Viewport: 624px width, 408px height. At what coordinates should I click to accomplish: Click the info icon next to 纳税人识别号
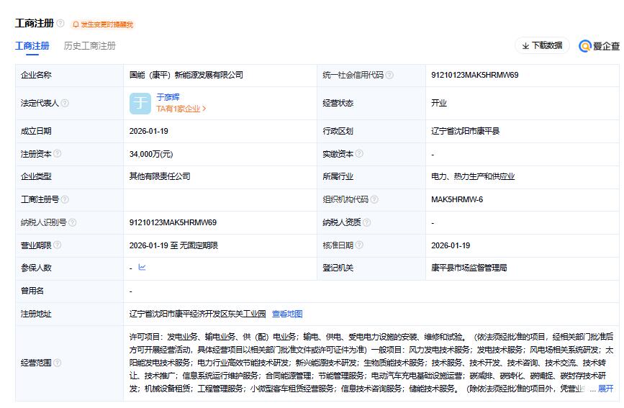(x=72, y=222)
